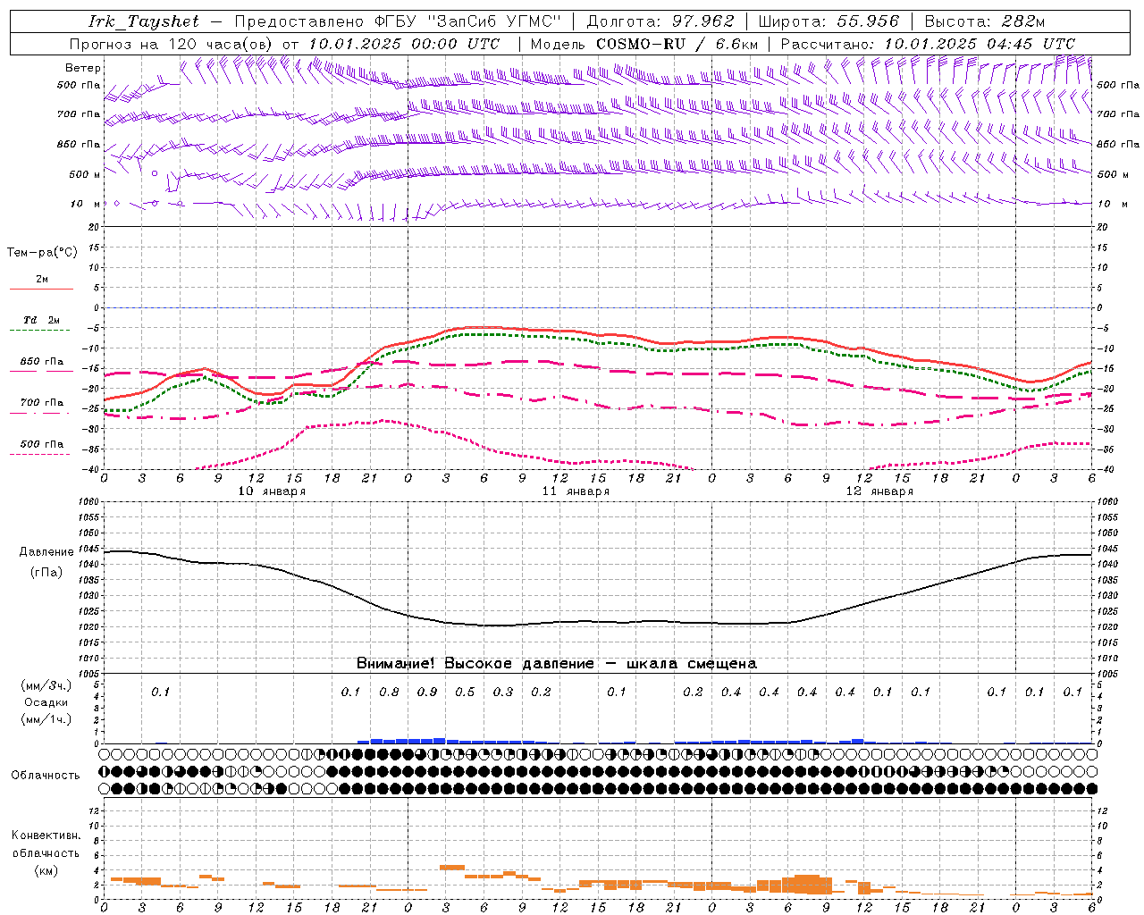Image resolution: width=1144 pixels, height=915 pixels.
Task: Click the 'Td 2м' dew point legend entry
Action: click(41, 320)
